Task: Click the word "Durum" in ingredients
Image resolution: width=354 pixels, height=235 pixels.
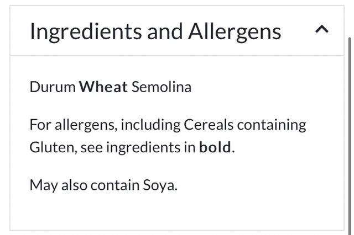Action: [53, 87]
